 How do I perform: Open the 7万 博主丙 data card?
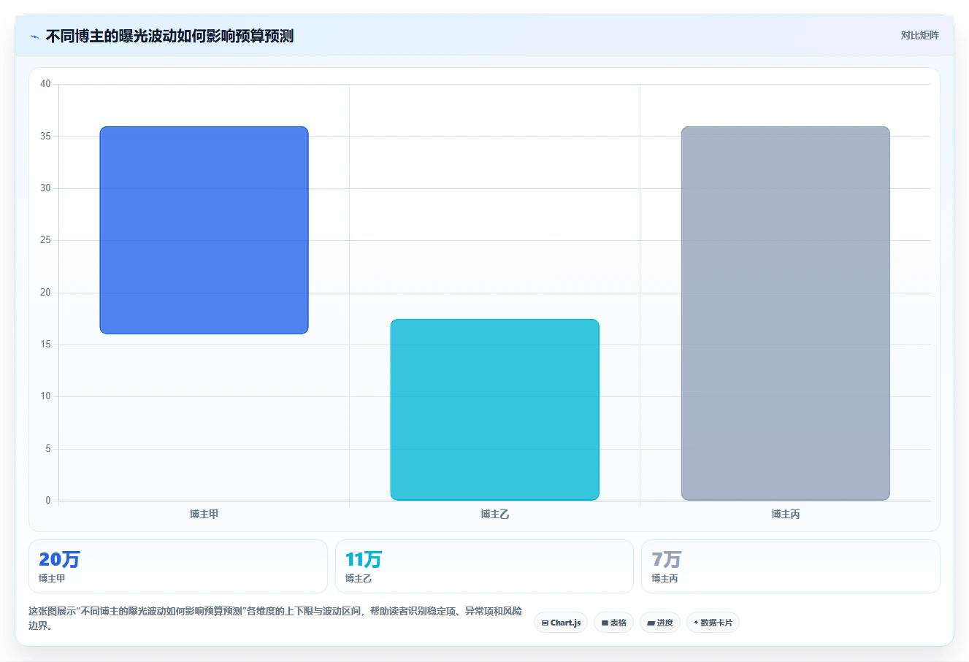791,566
